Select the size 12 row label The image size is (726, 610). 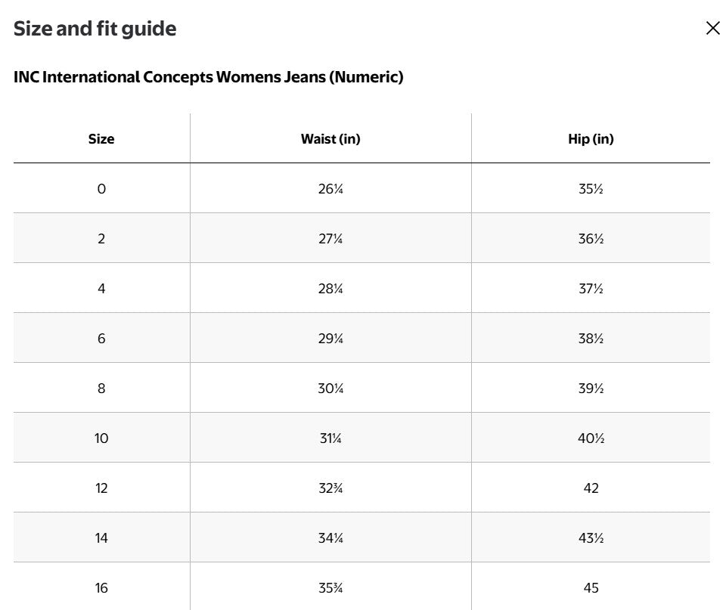(101, 488)
